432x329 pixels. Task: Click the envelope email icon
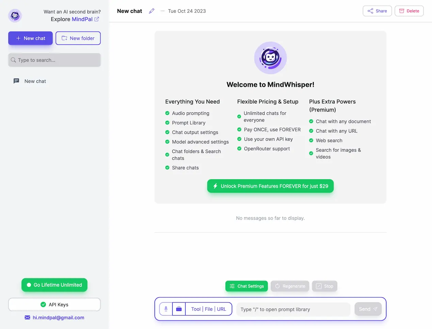tap(27, 317)
